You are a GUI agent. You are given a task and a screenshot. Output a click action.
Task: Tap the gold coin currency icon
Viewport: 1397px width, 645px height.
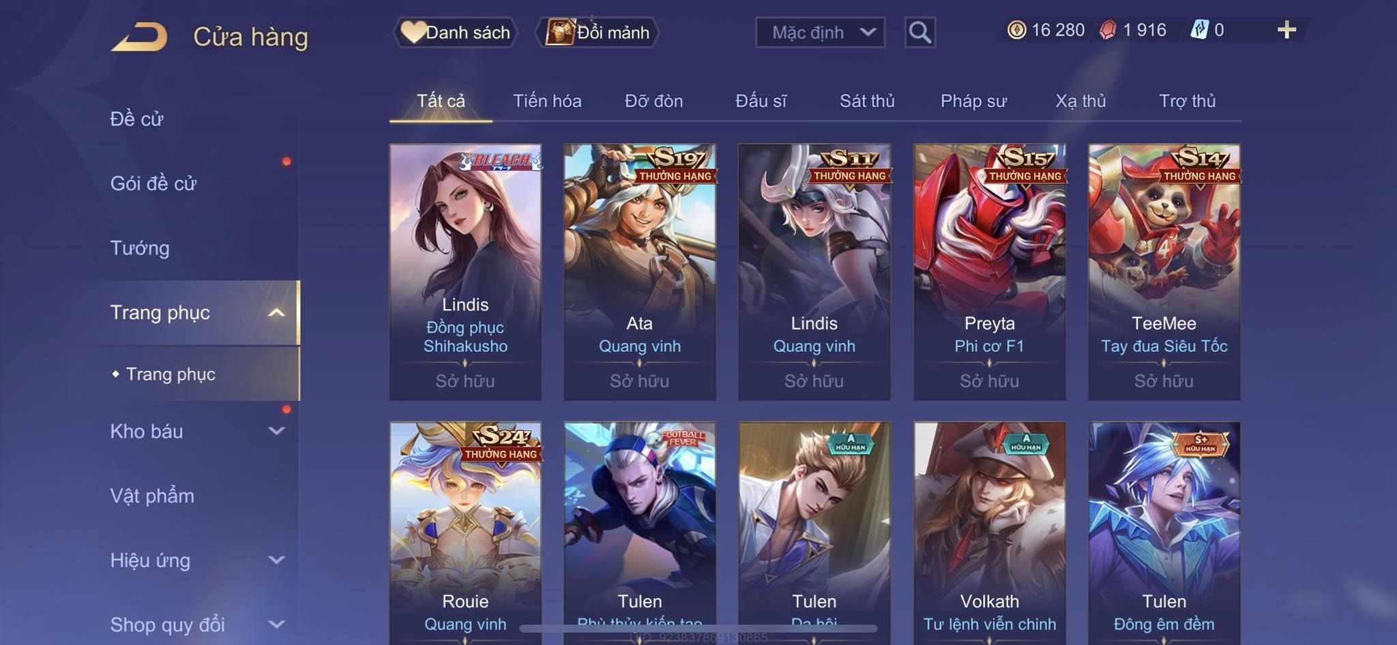click(1016, 30)
